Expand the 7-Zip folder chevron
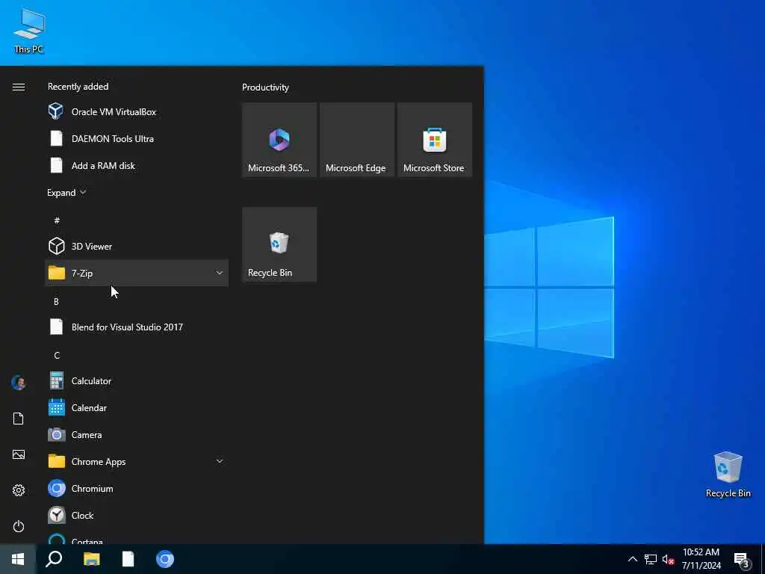 click(x=220, y=273)
